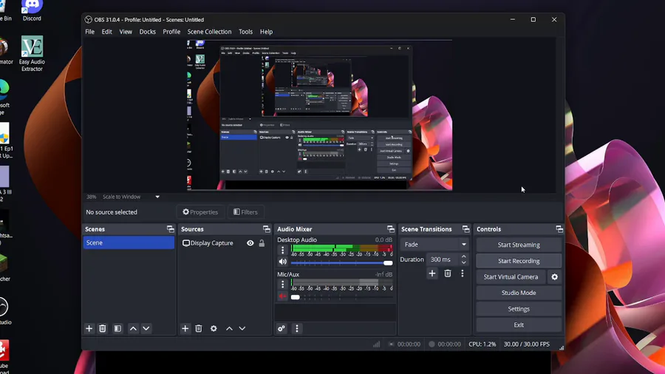Click the Properties button
This screenshot has width=665, height=374.
click(x=200, y=212)
